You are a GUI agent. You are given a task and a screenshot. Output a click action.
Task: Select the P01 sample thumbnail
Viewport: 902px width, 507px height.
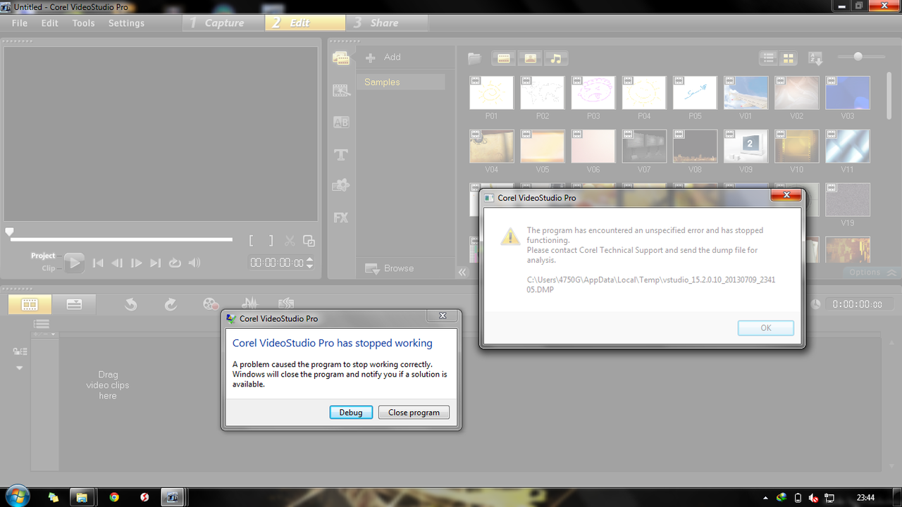491,93
